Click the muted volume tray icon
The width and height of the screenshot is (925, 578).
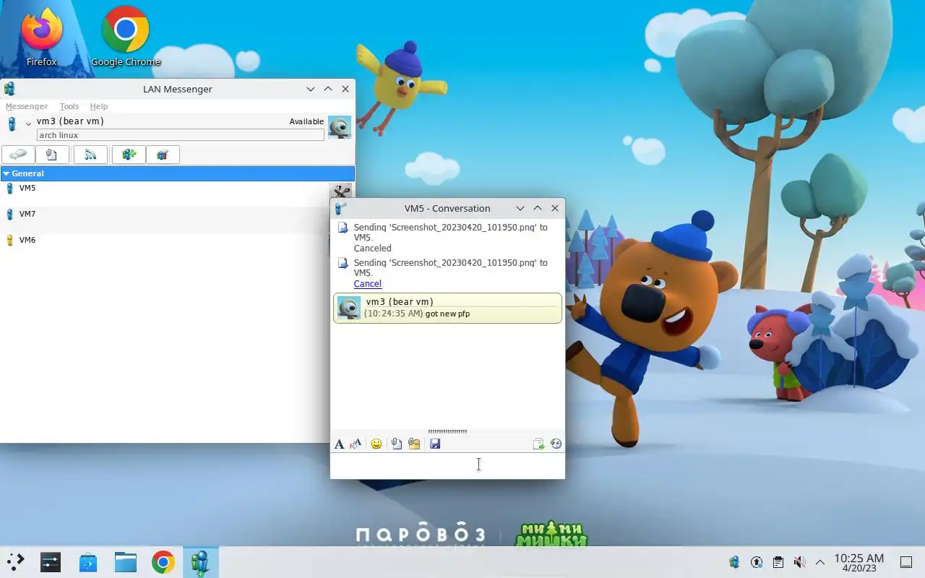click(x=799, y=562)
